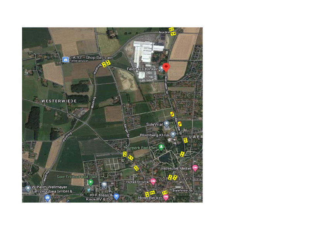Open the B.A.R.F. Shop Bad Laer shopping icon

point(65,60)
